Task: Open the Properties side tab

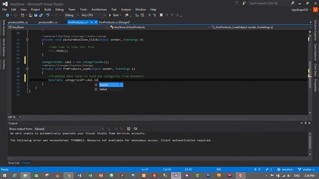Action: point(316,85)
